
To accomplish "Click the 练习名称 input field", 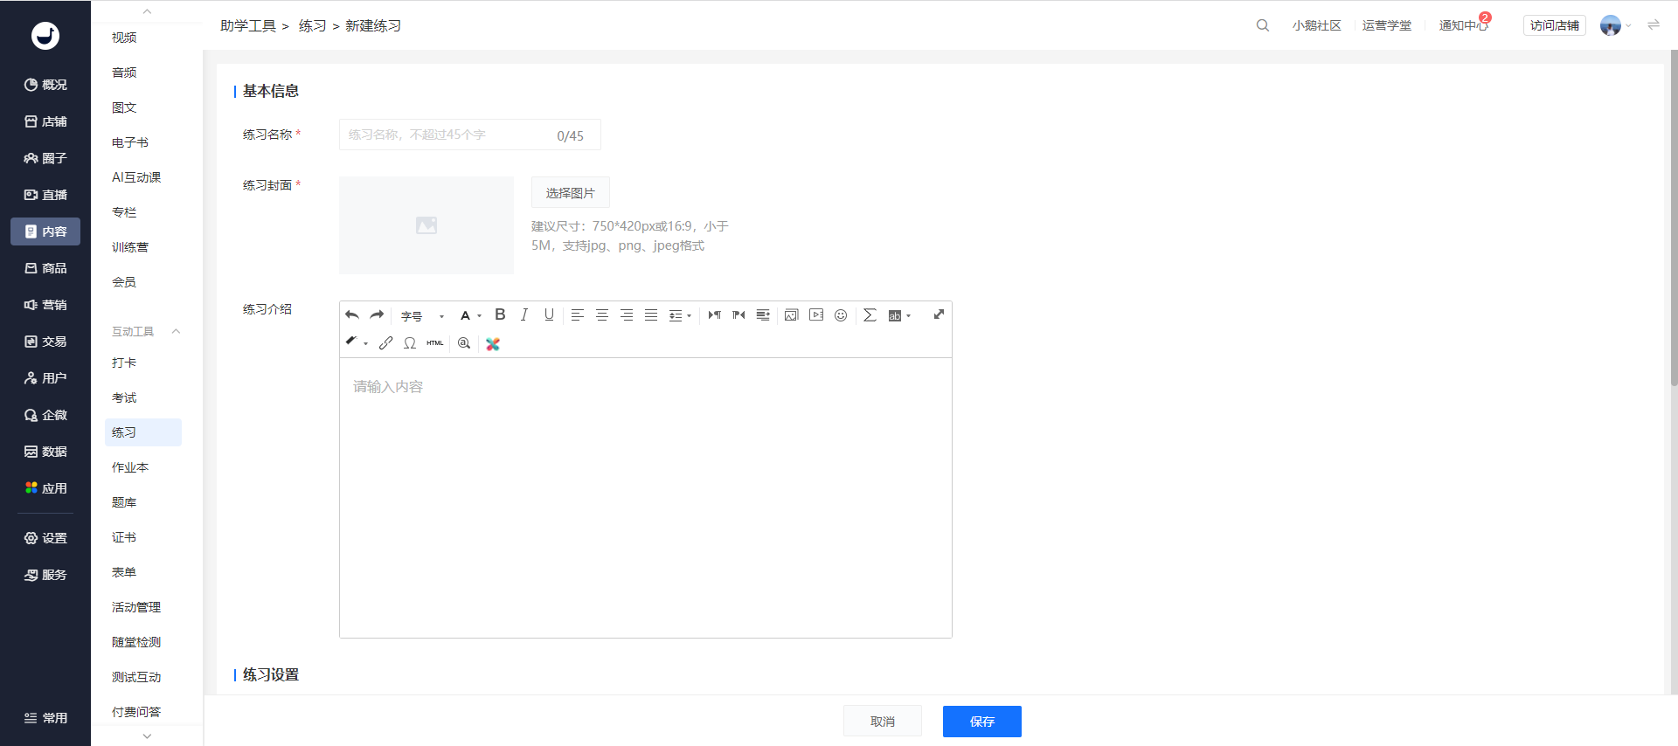I will (x=470, y=135).
